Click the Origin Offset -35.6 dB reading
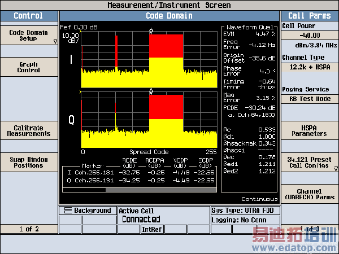 pyautogui.click(x=249, y=58)
